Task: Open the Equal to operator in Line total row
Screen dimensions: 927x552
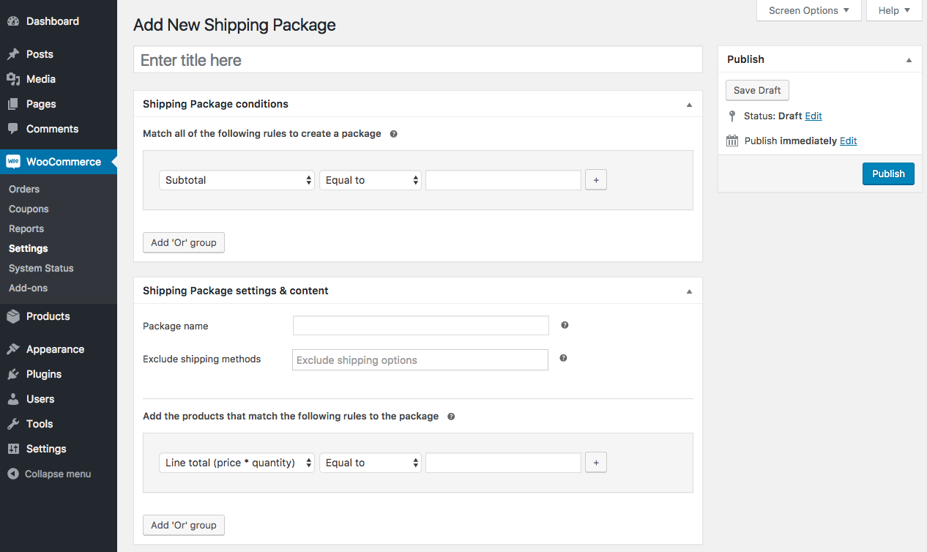Action: 371,463
